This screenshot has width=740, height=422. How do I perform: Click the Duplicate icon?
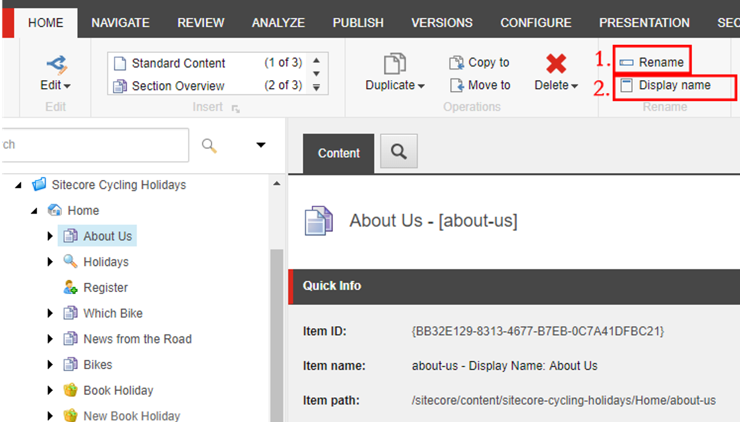pos(395,64)
